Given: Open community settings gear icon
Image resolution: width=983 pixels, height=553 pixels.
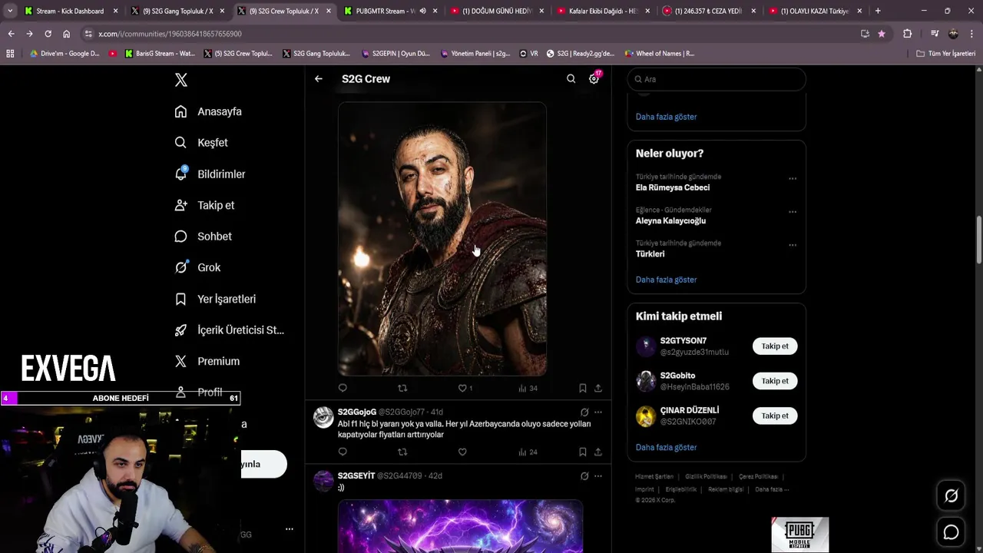Looking at the screenshot, I should [x=594, y=78].
